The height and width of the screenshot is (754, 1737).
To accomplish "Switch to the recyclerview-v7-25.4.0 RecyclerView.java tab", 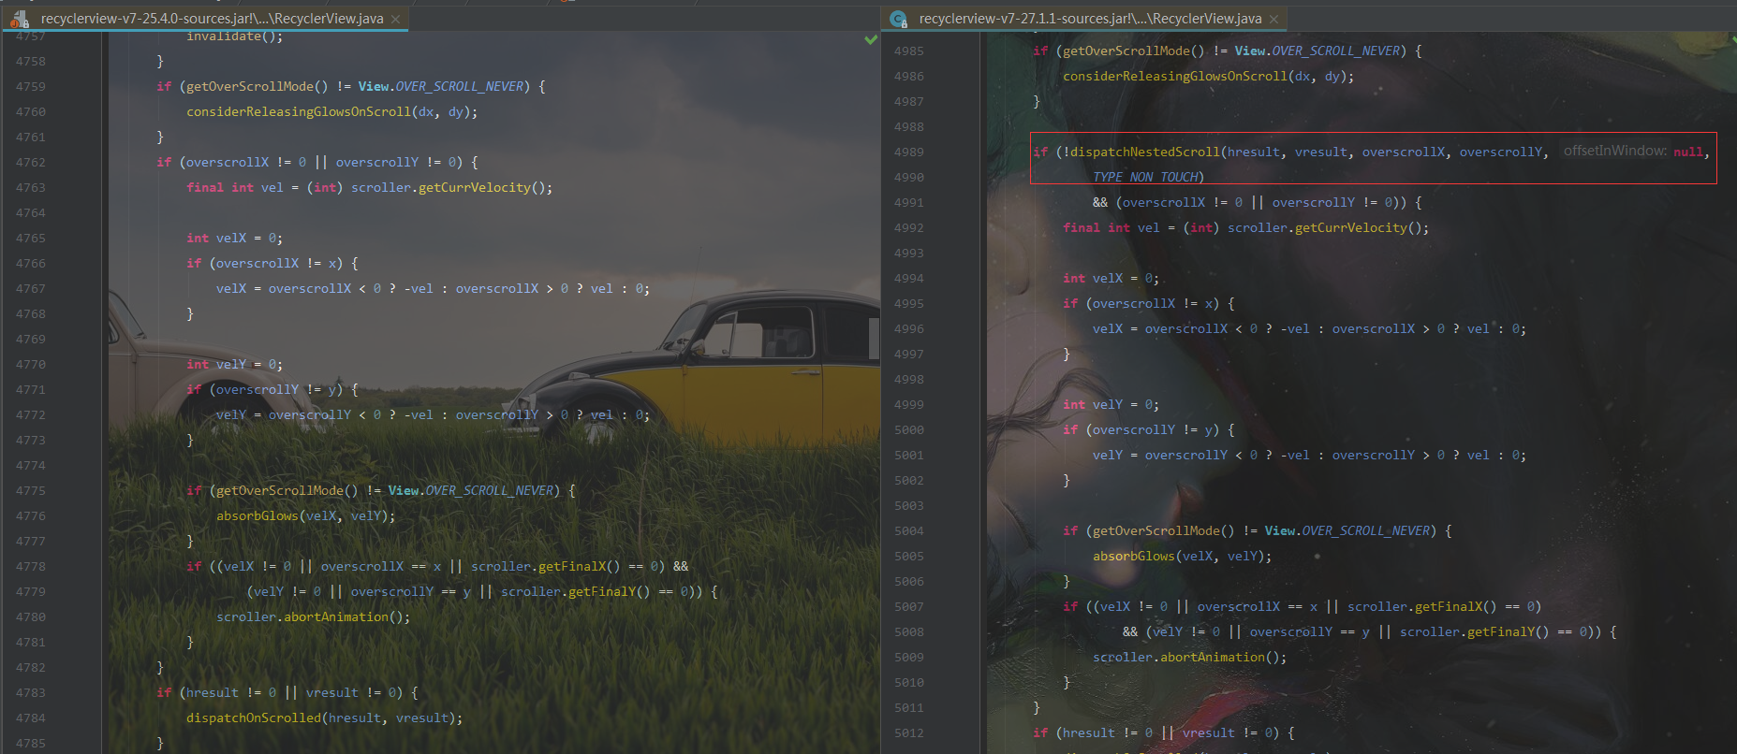I will [212, 19].
